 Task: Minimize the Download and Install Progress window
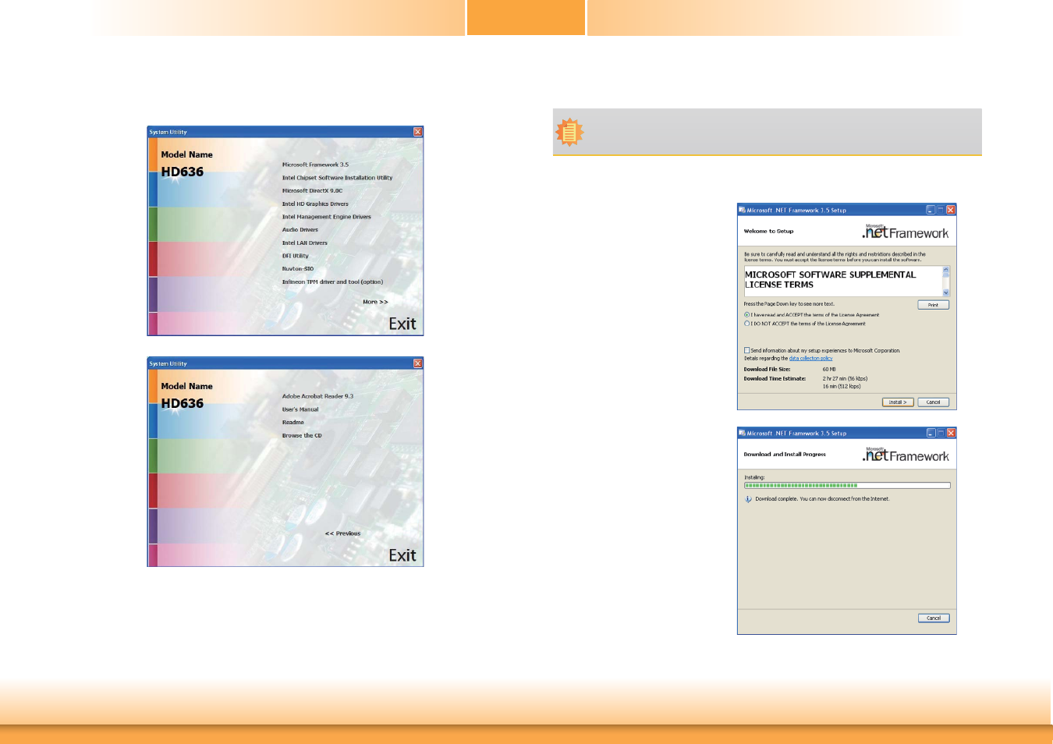[x=931, y=433]
